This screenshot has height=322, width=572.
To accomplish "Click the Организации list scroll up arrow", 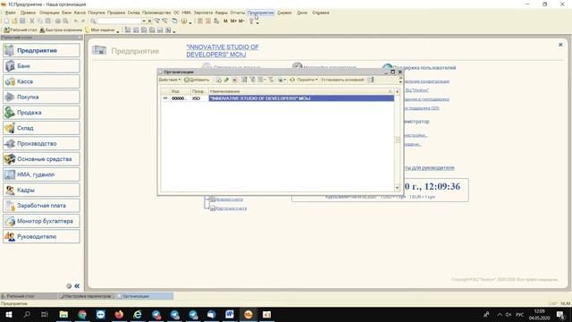I will pyautogui.click(x=397, y=91).
